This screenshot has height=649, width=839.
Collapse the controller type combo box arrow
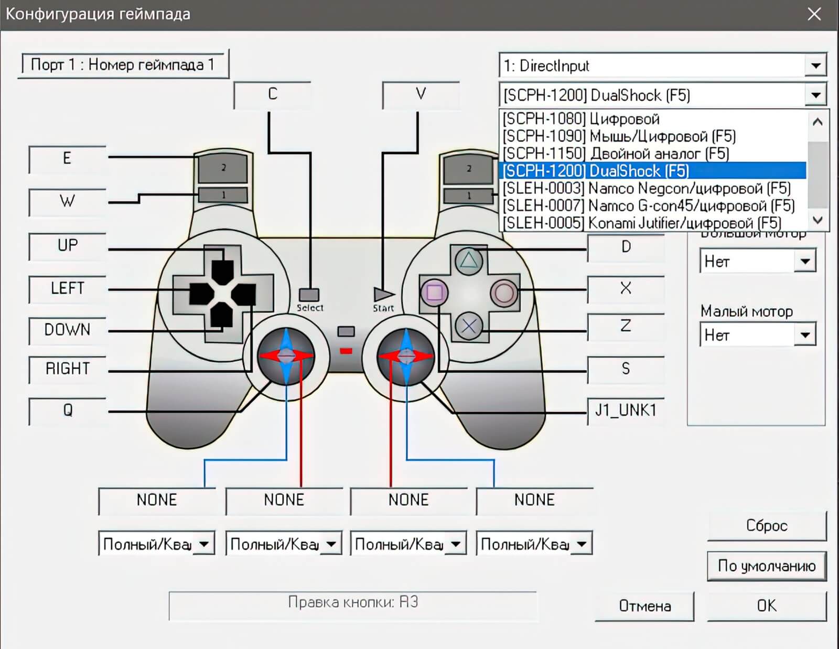coord(815,95)
